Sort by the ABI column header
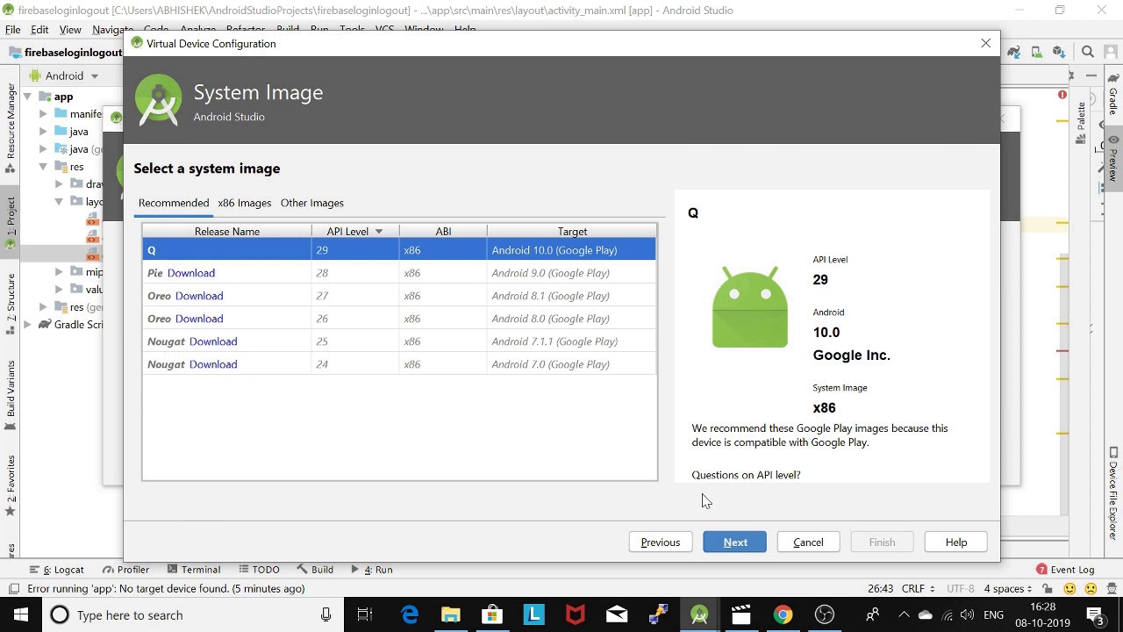This screenshot has width=1123, height=632. point(443,232)
